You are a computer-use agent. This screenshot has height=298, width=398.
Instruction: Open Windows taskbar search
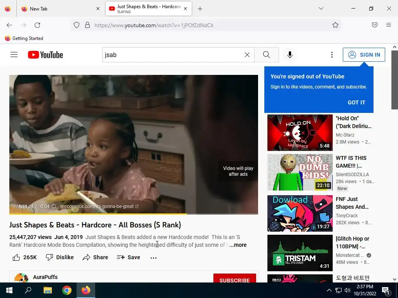(x=28, y=290)
